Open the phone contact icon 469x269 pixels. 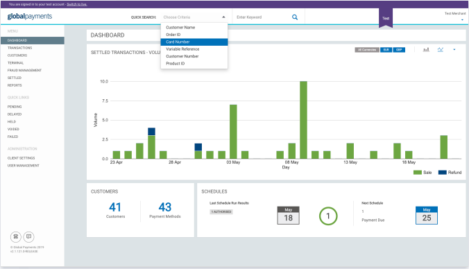pyautogui.click(x=16, y=236)
